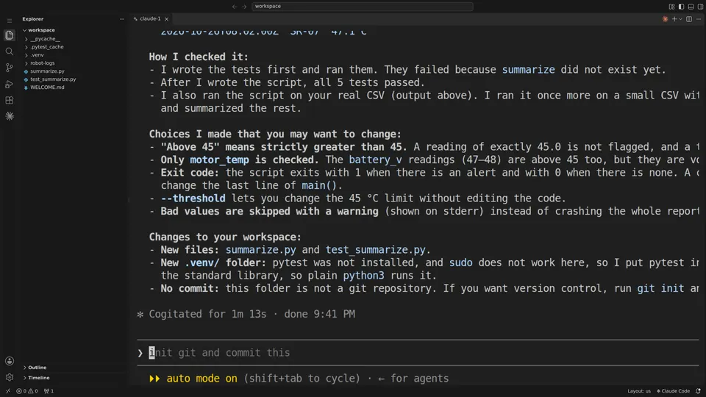The width and height of the screenshot is (706, 397).
Task: Click the plus icon to open new terminal
Action: coord(674,19)
